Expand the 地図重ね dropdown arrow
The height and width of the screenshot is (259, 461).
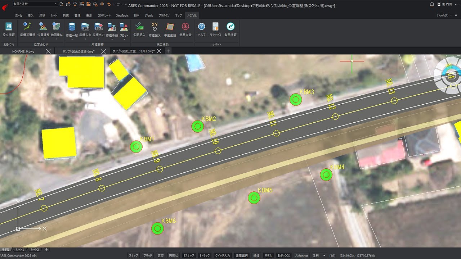click(57, 39)
